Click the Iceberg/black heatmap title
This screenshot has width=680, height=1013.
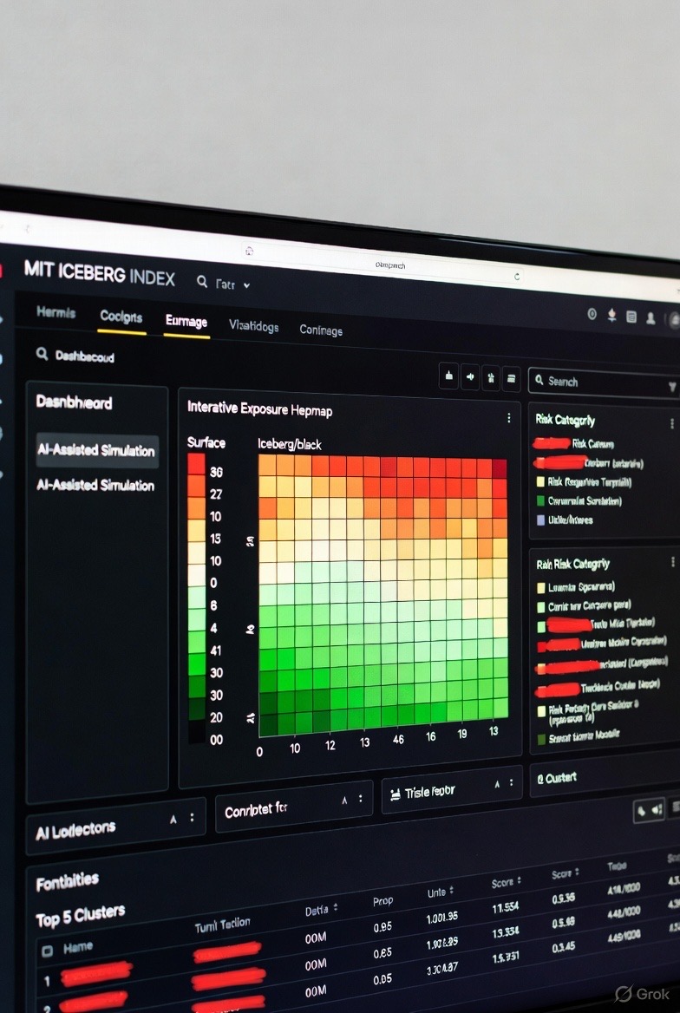pyautogui.click(x=289, y=444)
